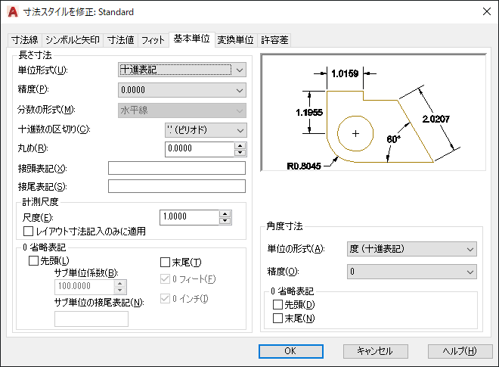Decrease 尺度 scale with down arrow
The height and width of the screenshot is (367, 499).
coord(225,221)
